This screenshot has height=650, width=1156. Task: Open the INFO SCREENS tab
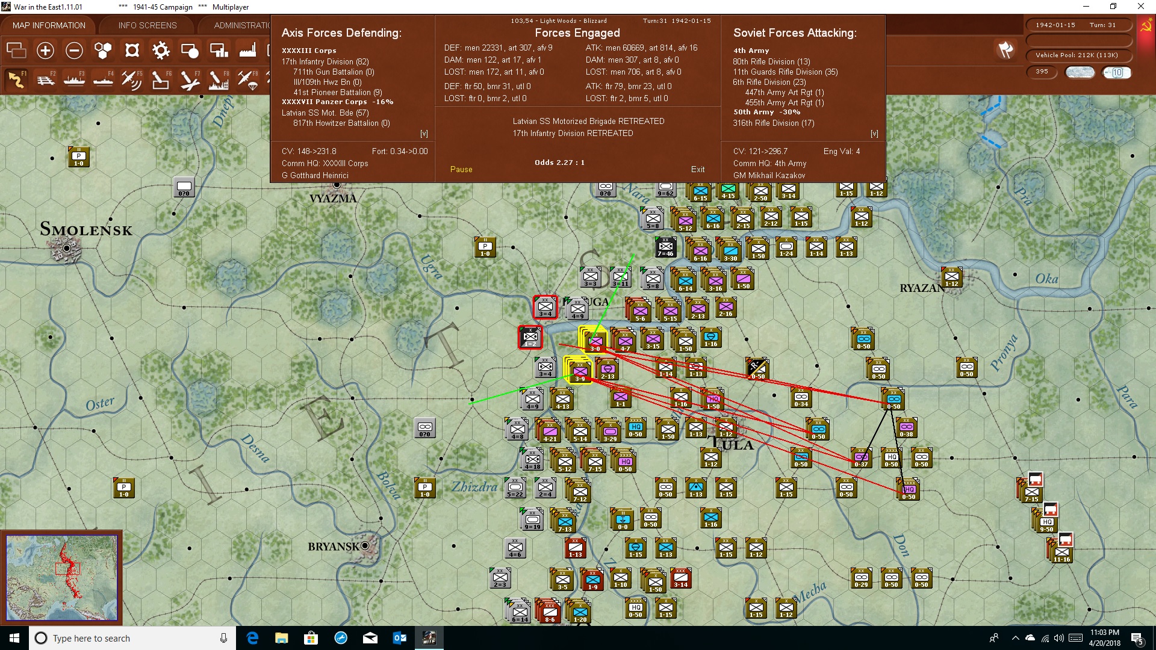[148, 25]
